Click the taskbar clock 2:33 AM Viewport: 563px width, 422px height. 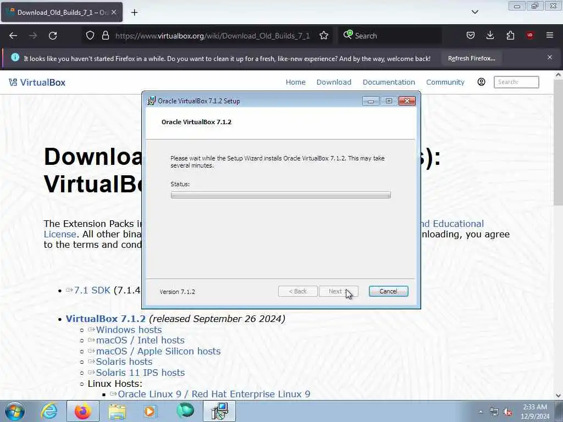[x=535, y=407]
